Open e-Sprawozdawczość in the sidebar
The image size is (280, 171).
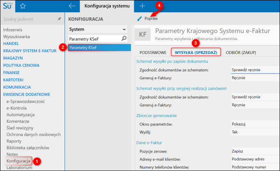[25, 101]
